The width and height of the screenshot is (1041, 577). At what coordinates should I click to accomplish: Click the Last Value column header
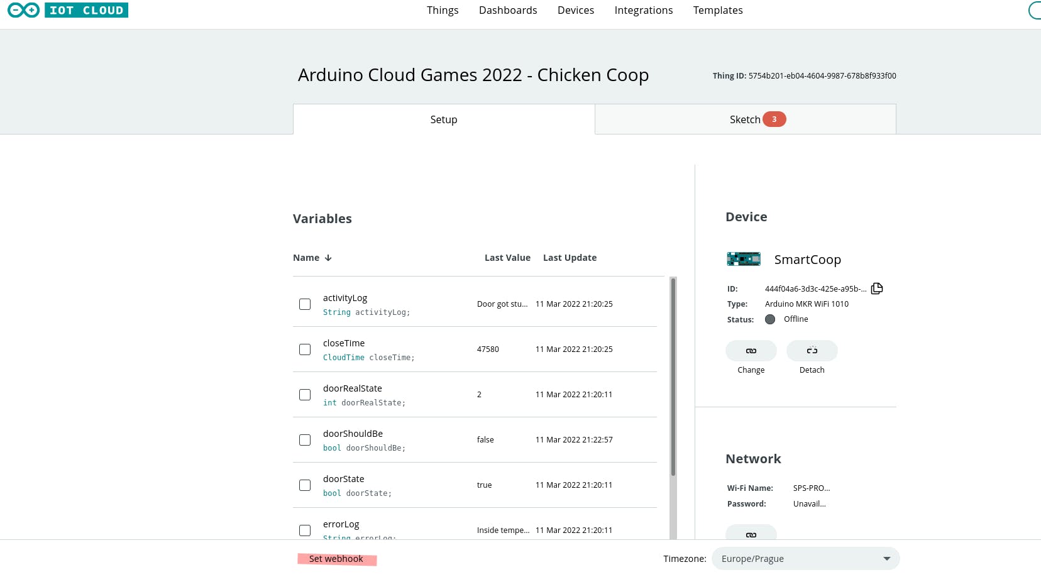tap(507, 258)
